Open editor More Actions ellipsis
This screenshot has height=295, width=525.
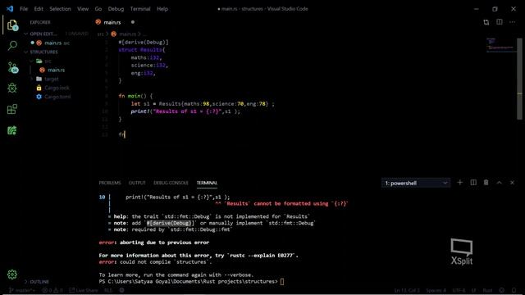tap(512, 22)
